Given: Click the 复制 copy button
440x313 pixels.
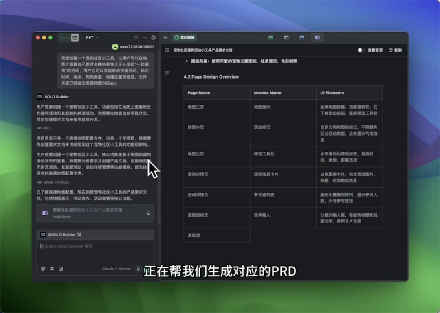Looking at the screenshot, I should pyautogui.click(x=395, y=50).
